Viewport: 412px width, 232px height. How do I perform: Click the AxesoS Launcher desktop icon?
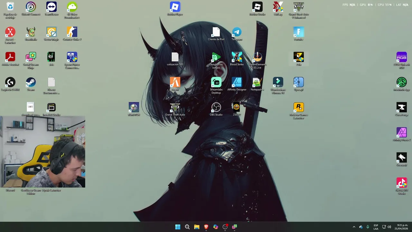[10, 35]
